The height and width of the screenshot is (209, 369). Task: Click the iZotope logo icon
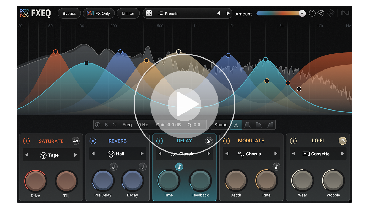[331, 13]
